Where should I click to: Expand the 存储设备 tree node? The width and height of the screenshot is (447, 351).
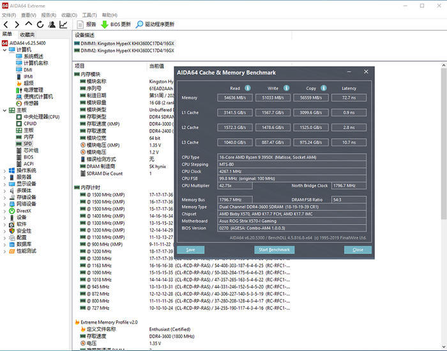pos(4,198)
